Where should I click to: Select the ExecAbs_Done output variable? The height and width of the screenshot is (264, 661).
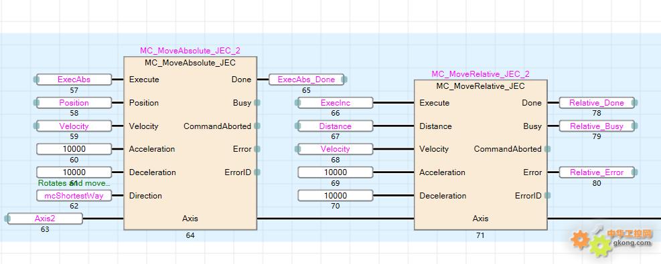307,80
